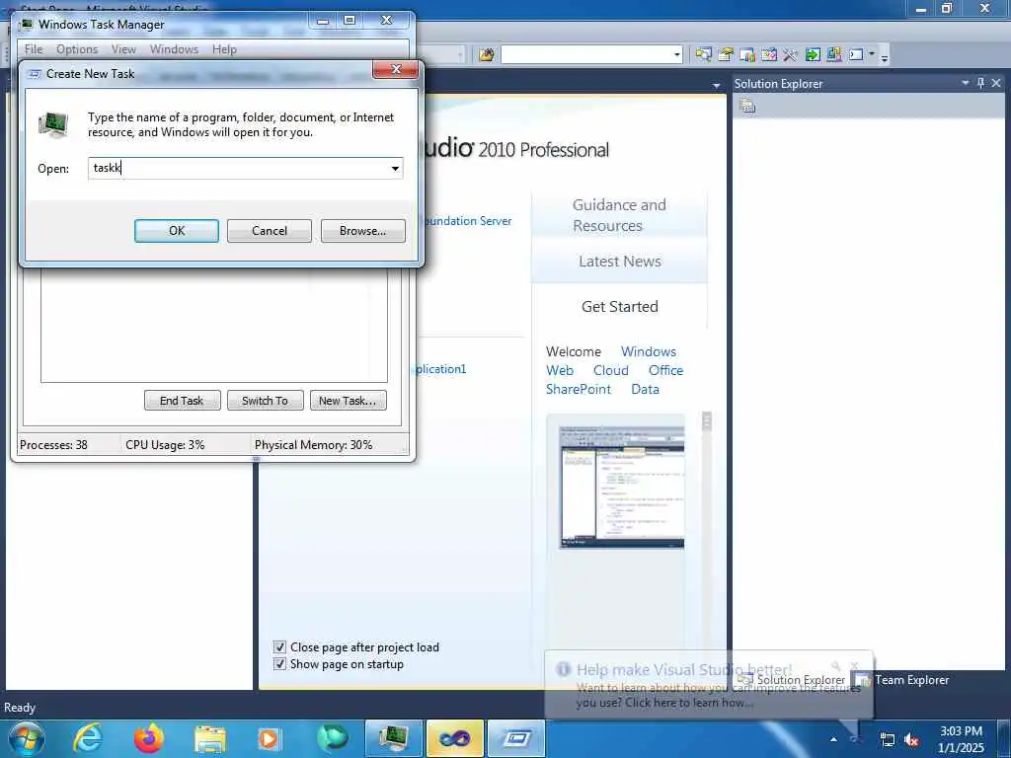Click the Start Page green arrow icon
Image resolution: width=1011 pixels, height=758 pixels.
pos(813,55)
